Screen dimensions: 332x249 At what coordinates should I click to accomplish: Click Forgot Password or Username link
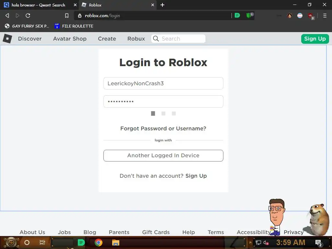click(x=163, y=128)
